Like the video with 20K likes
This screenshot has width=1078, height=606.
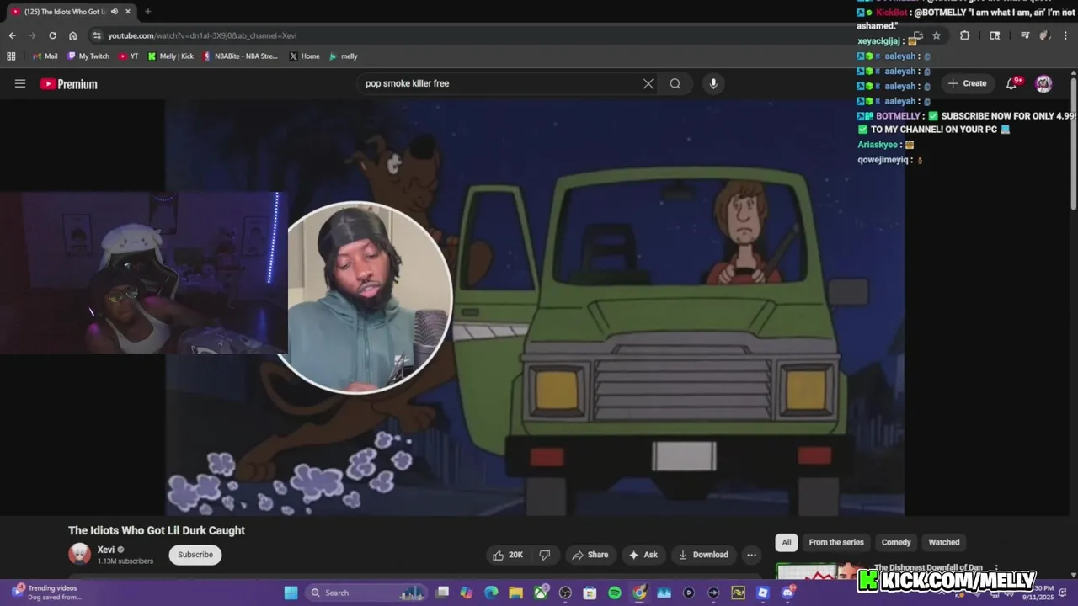tap(507, 555)
